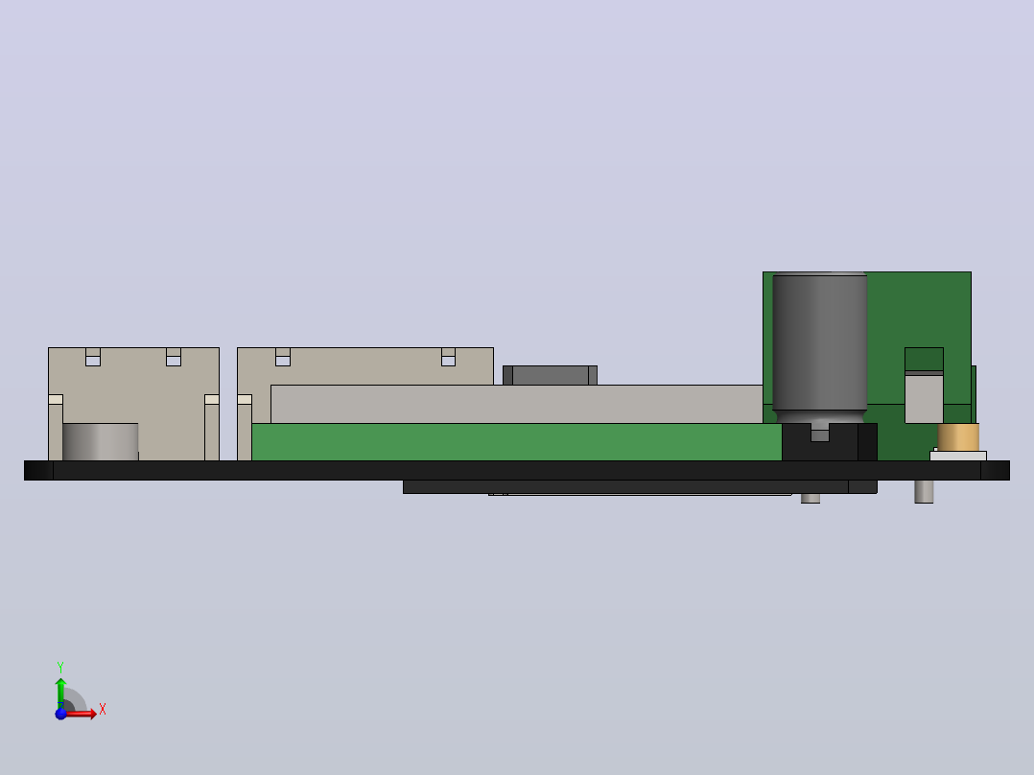This screenshot has height=775, width=1034.
Task: Select the small dark gray chip above gray bar
Action: point(550,375)
